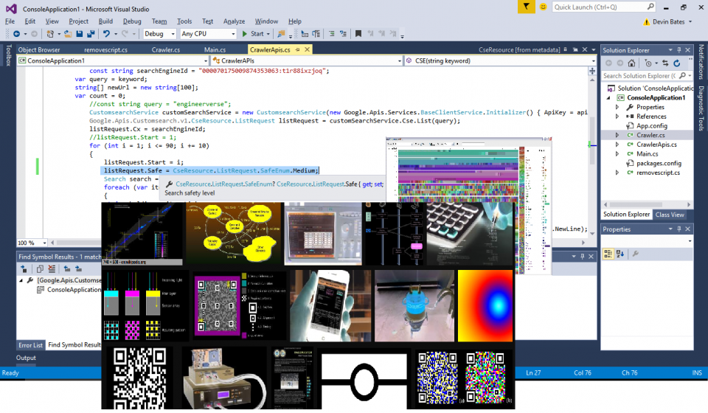Click the split editor handle above the scrollbar

[x=592, y=72]
